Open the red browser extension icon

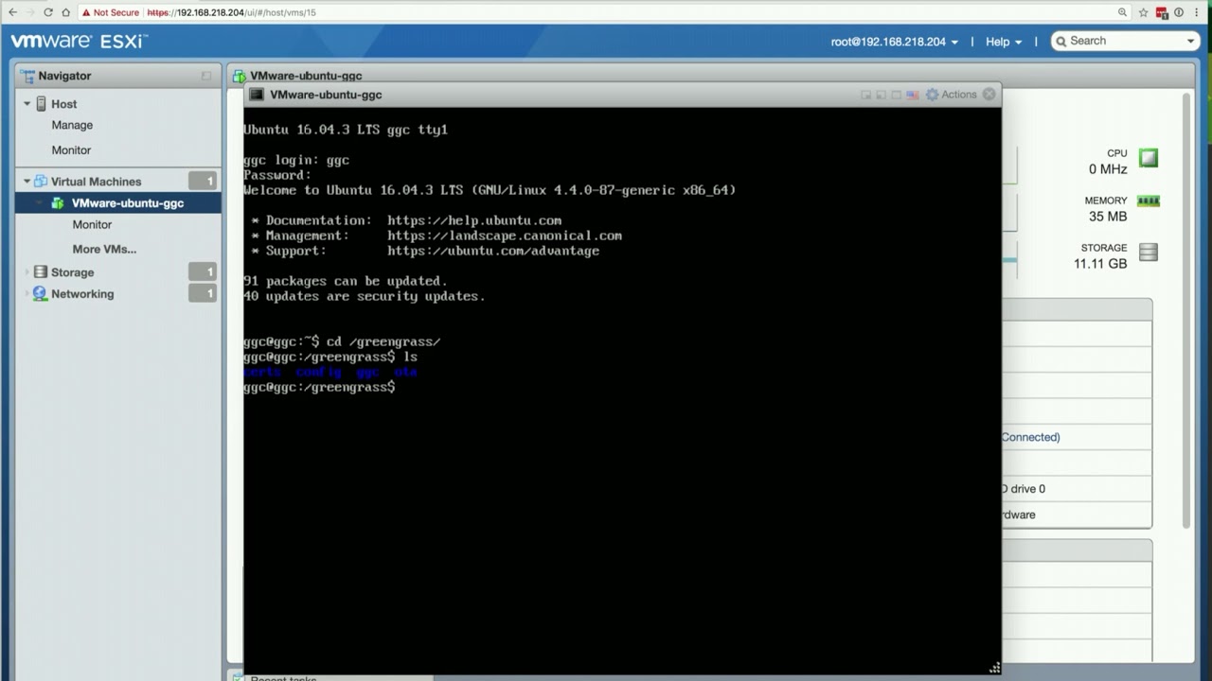click(1162, 12)
